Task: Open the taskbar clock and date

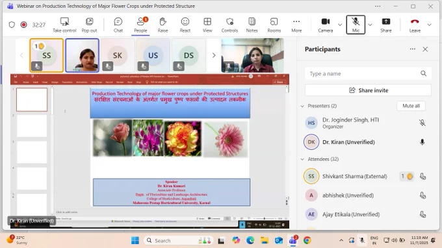Action: [x=419, y=240]
